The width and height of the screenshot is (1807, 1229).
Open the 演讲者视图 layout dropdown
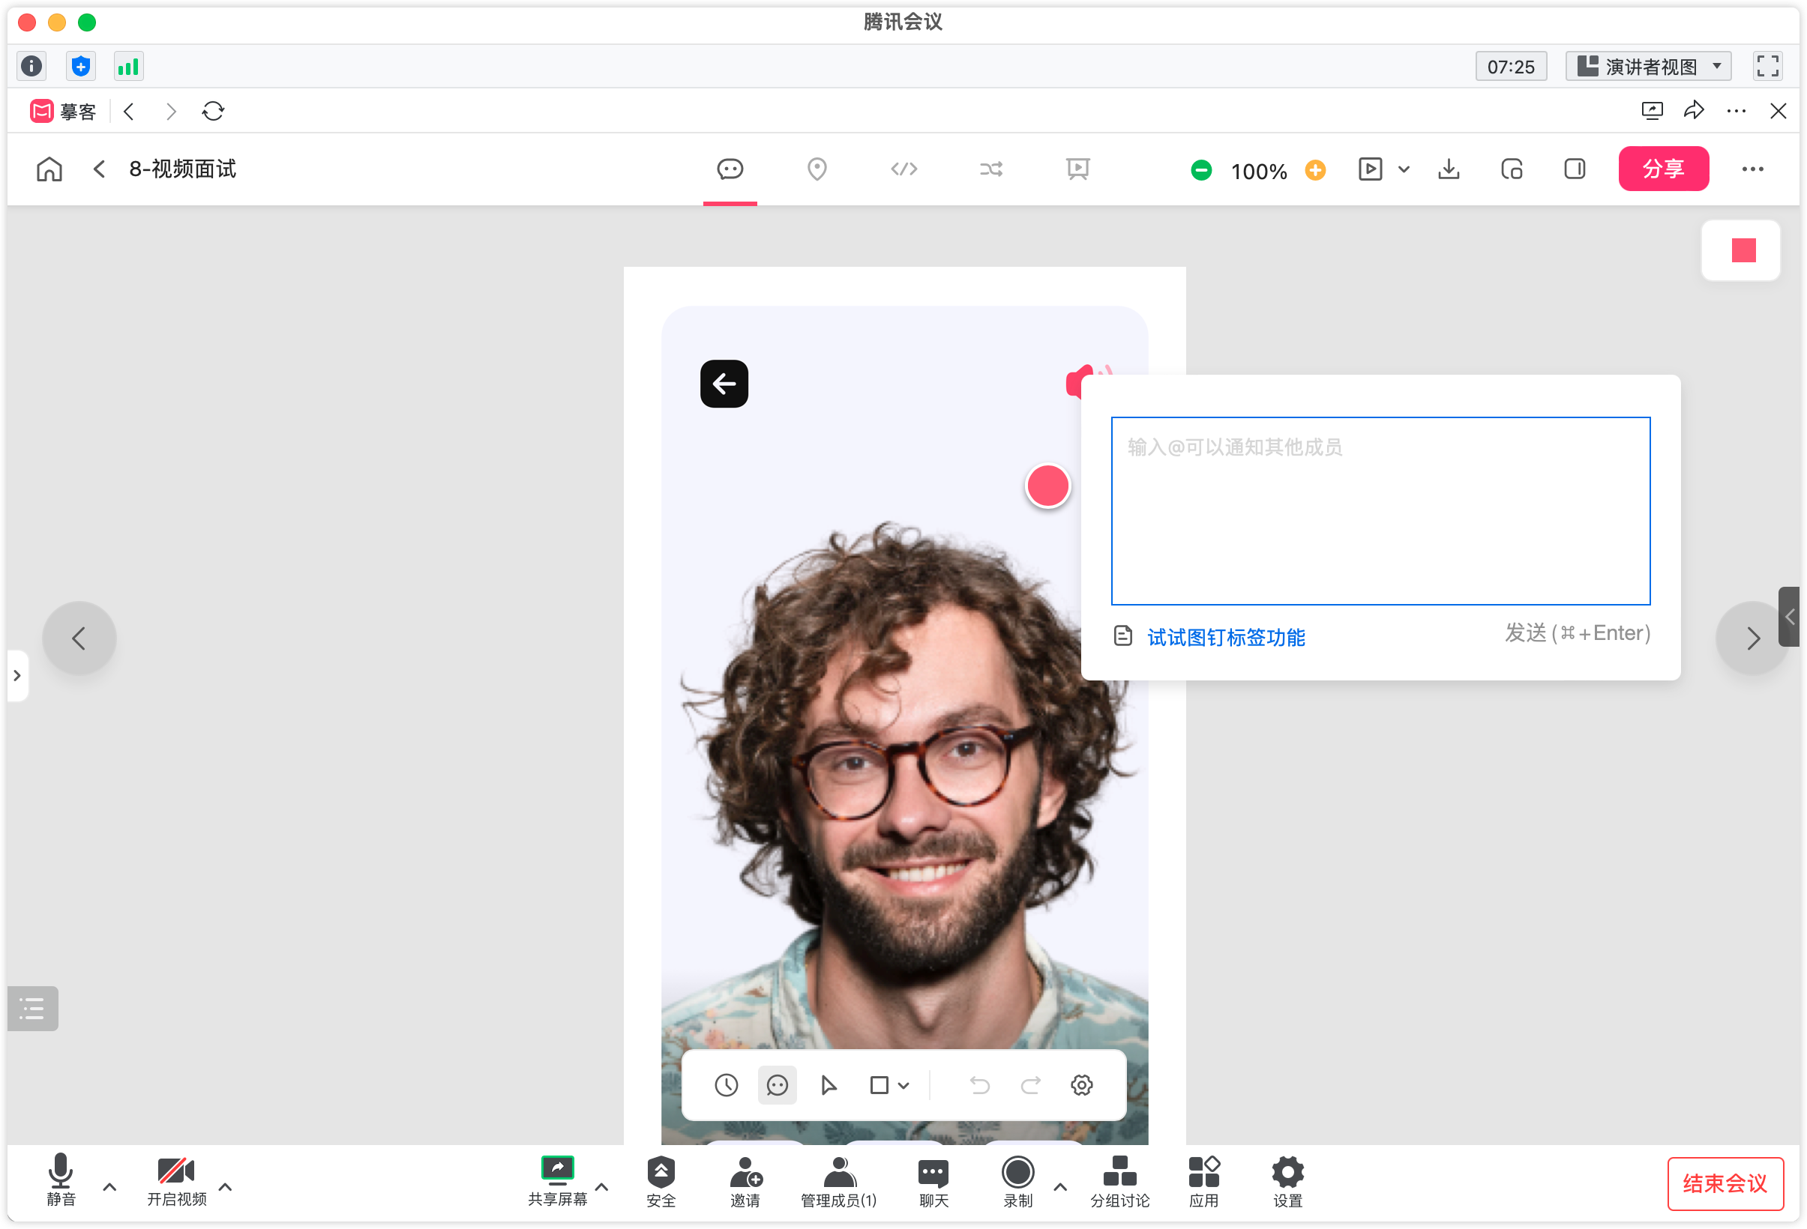(1647, 66)
